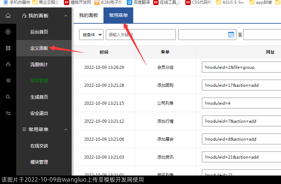This screenshot has width=281, height=184.
Task: Open the settings gear icon in sidebar
Action: 8,32
